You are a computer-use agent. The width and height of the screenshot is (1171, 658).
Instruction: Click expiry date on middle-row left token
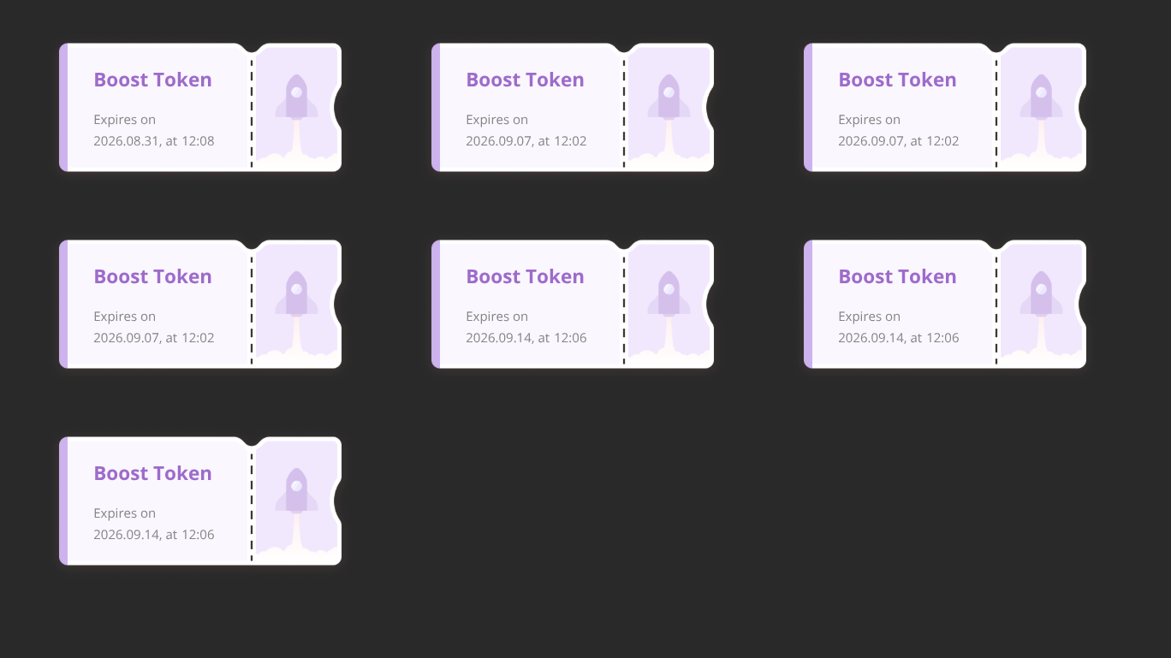click(x=154, y=338)
